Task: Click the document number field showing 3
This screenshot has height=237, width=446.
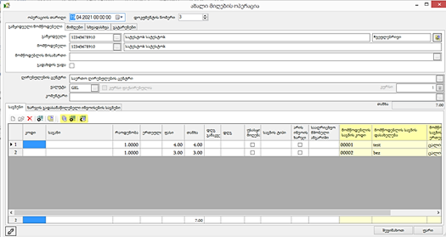Action: coord(190,17)
